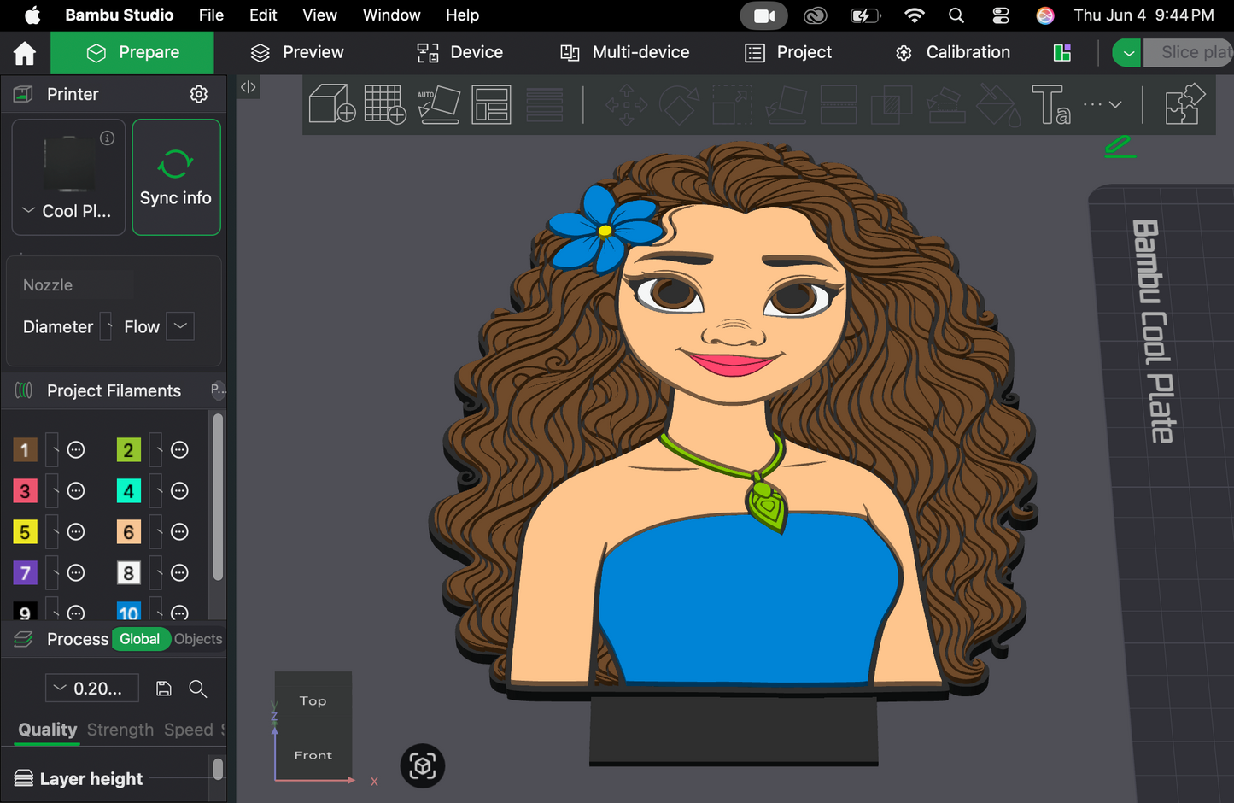Viewport: 1234px width, 803px height.
Task: Open options for filament 3
Action: [76, 491]
